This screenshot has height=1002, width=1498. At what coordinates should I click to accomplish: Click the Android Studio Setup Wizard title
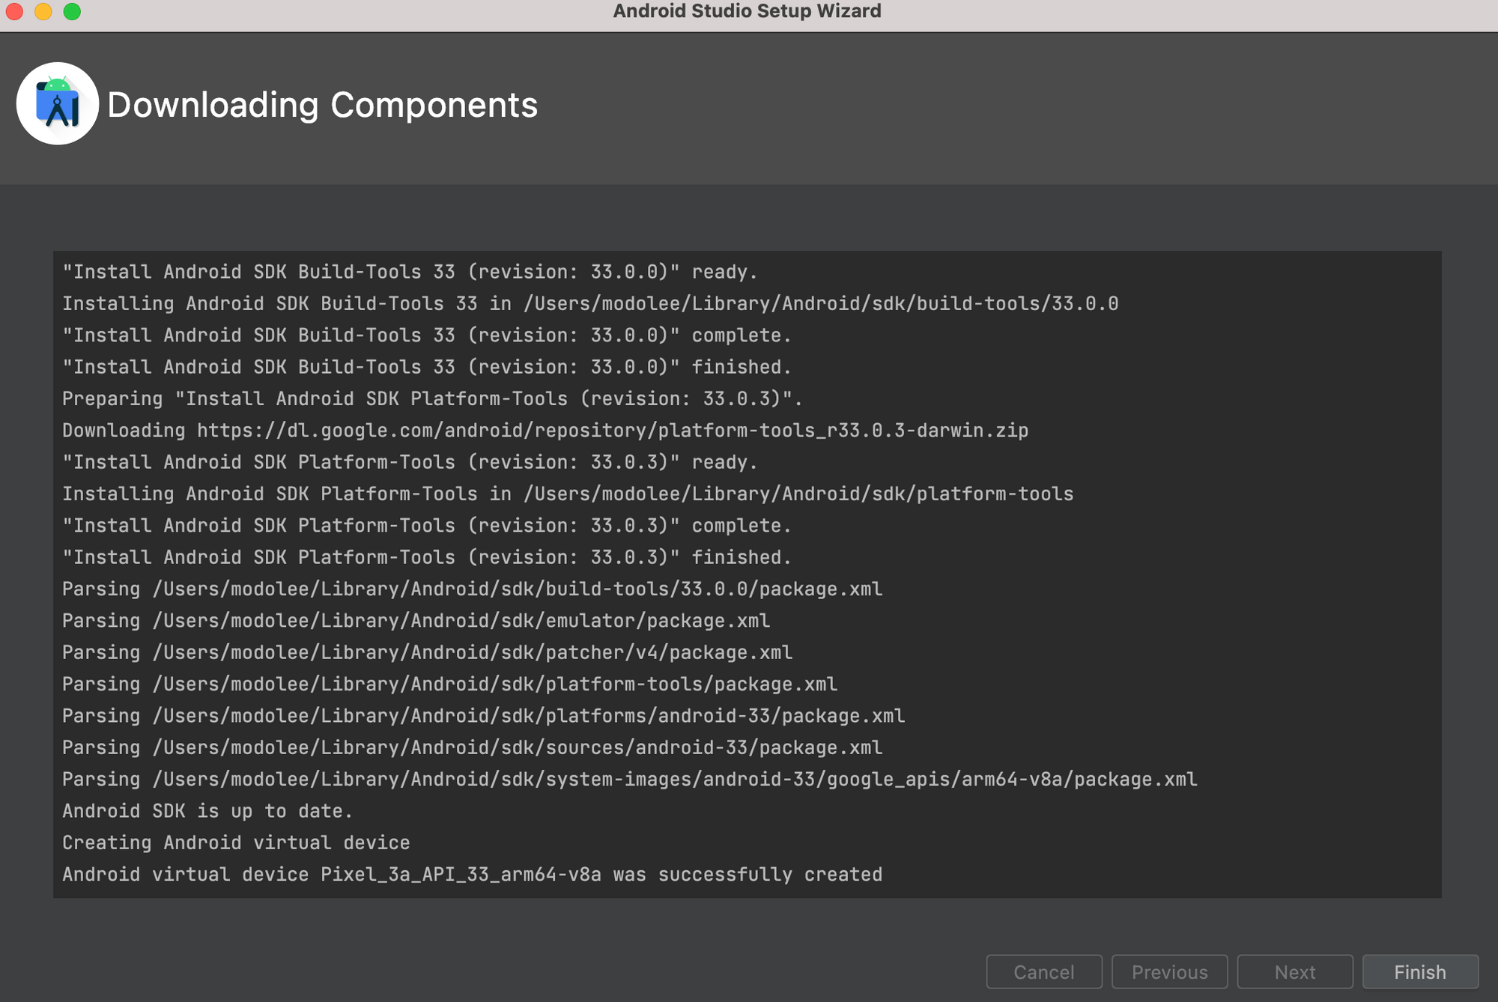point(747,11)
